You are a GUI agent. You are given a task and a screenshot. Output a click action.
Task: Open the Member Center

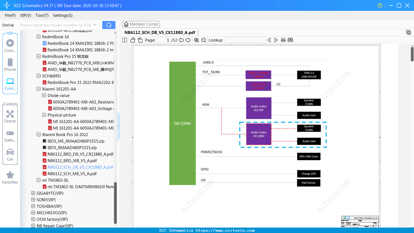coord(141,24)
